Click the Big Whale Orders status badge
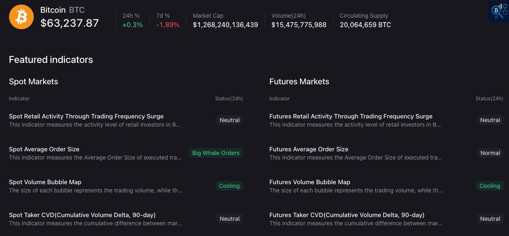 coord(216,153)
